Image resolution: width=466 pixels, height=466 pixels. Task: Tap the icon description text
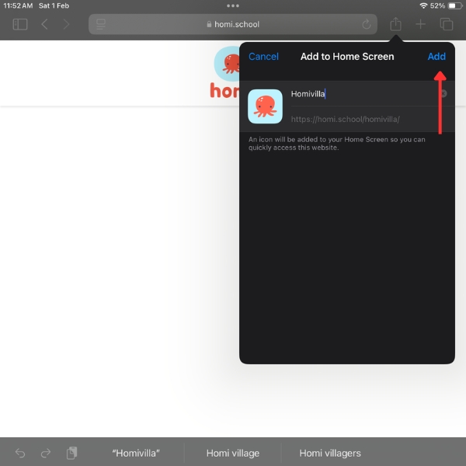[337, 144]
